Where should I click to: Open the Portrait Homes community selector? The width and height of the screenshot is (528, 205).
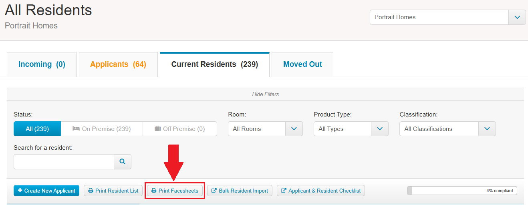(x=447, y=17)
